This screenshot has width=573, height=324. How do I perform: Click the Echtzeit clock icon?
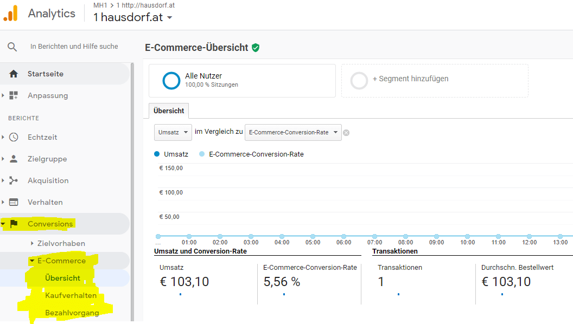pos(14,137)
